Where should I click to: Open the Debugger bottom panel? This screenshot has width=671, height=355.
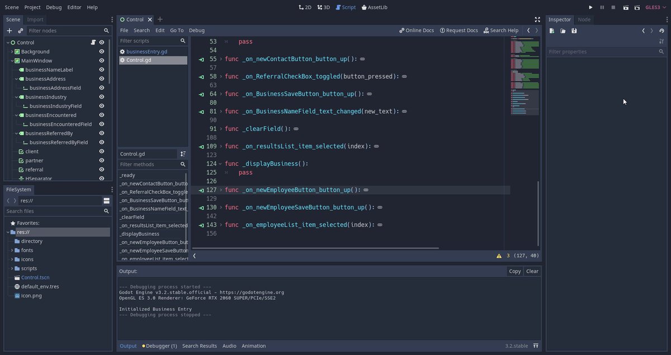pyautogui.click(x=159, y=346)
